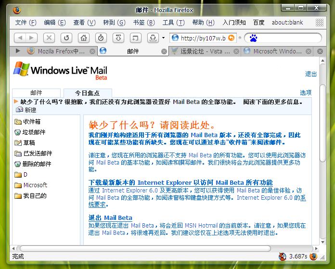Click the Baidu paw search engine icon
The width and height of the screenshot is (335, 269).
[253, 38]
